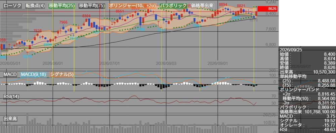Click the 2026/06/01 date axis label
Viewport: 336px width, 133px height.
click(52, 63)
